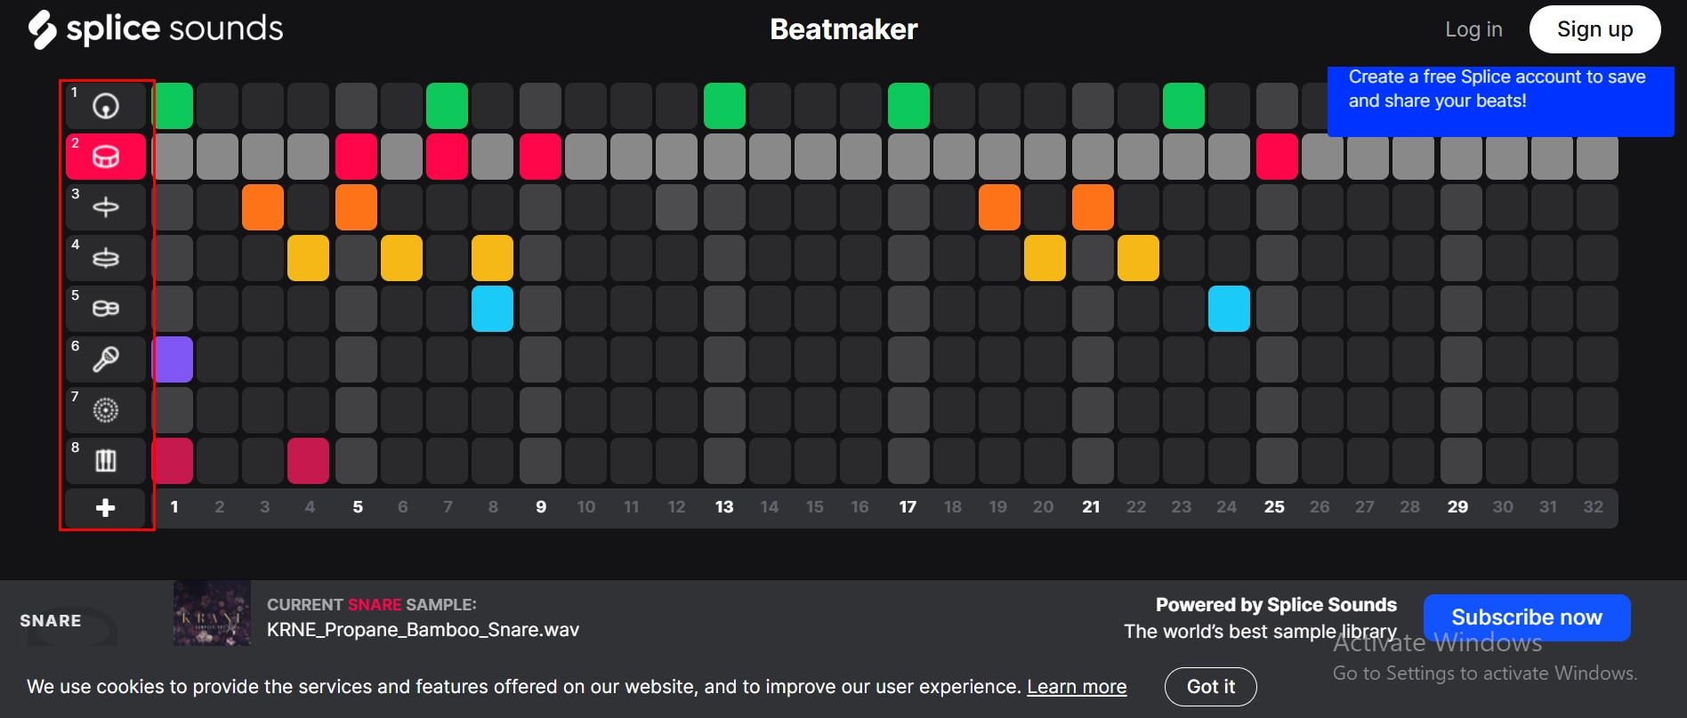Toggle off green kick pad at step 1
The width and height of the screenshot is (1687, 718).
click(174, 106)
